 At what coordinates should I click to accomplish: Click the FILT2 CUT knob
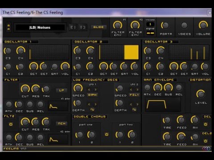[25, 122]
